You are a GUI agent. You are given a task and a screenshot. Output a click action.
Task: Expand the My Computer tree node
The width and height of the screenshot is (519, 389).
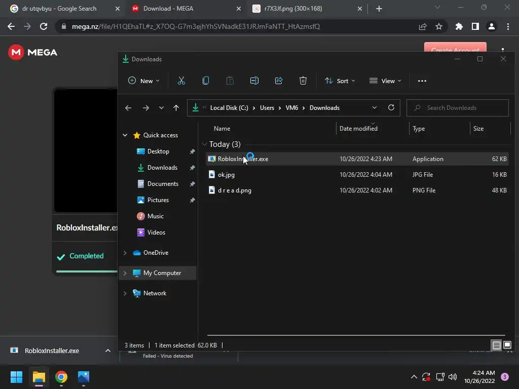[x=125, y=273]
